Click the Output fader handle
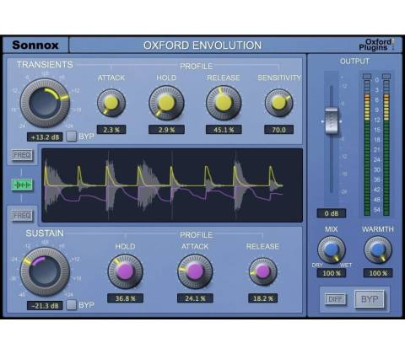Viewport: 405px width, 354px height. [x=332, y=121]
